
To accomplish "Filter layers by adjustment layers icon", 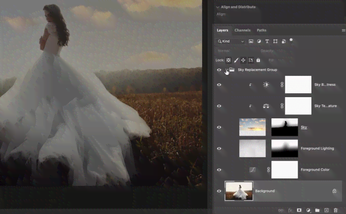I will [x=259, y=41].
